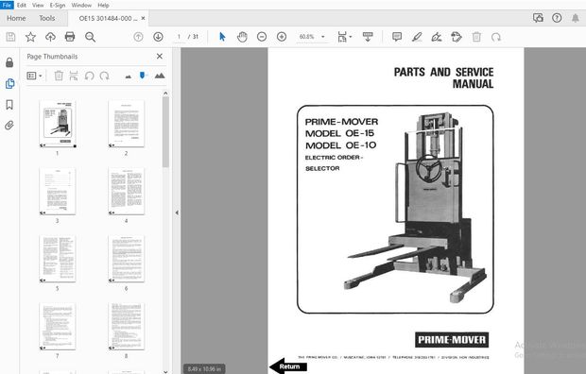Open the Bookmarks sidebar panel
This screenshot has width=586, height=374.
point(9,105)
